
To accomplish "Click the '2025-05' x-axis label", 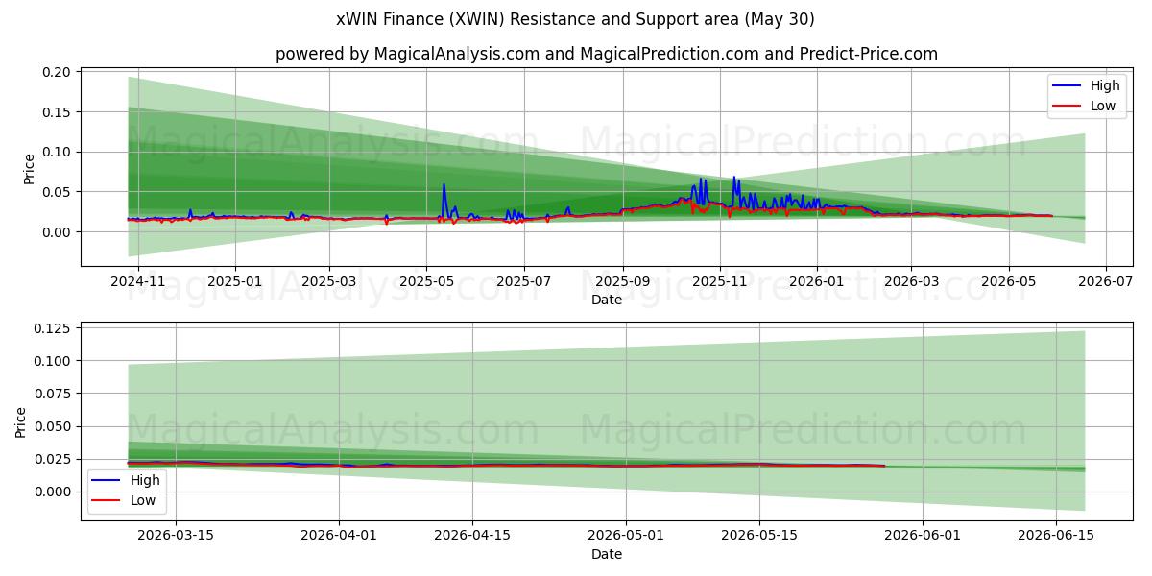I will pos(426,282).
